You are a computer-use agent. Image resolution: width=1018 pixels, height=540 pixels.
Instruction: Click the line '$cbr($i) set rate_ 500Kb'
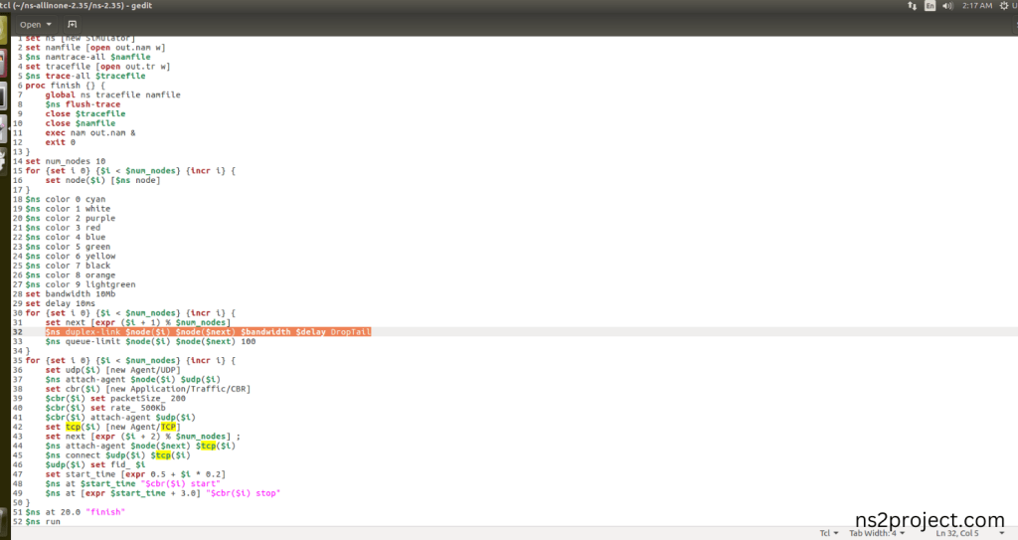pos(105,408)
